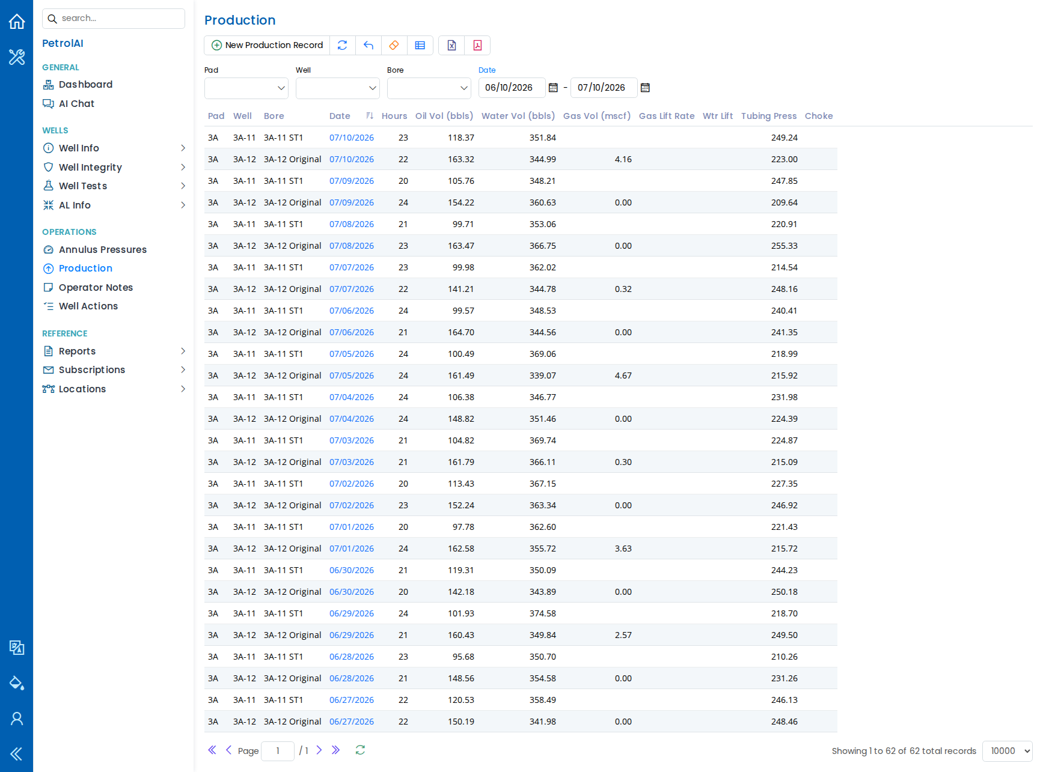1043x772 pixels.
Task: Export to Excel using the spreadsheet file icon
Action: pos(451,45)
